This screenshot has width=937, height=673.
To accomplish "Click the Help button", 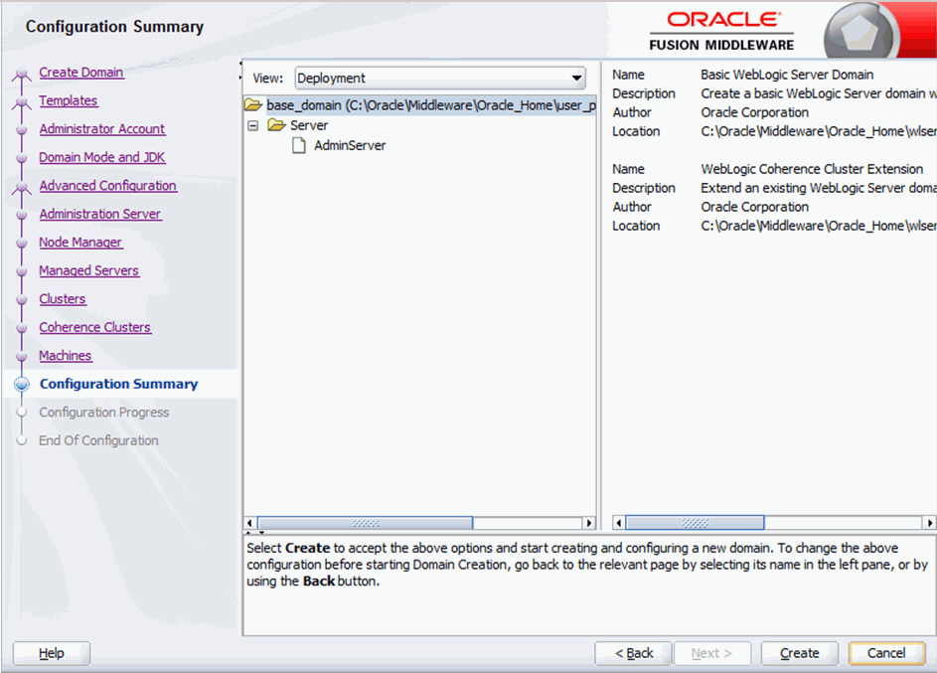I will pos(50,653).
